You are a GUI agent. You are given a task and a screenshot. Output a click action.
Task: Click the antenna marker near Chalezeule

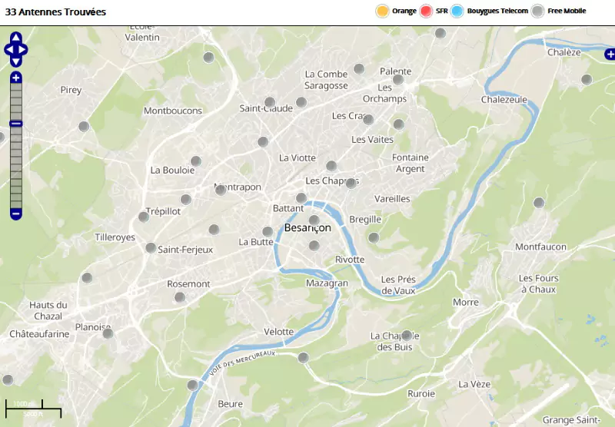(587, 79)
